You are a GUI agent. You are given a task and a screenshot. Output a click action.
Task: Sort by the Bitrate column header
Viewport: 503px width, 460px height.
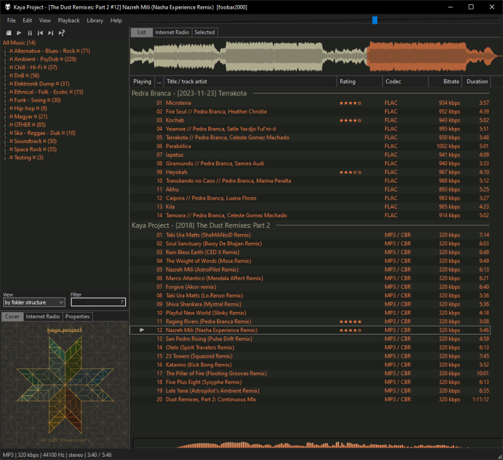pos(445,82)
